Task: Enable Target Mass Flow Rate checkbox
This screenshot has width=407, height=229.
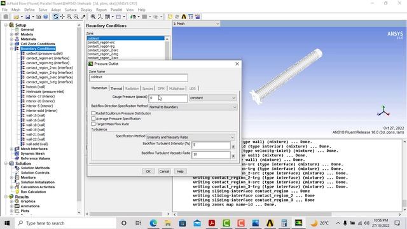Action: pyautogui.click(x=93, y=124)
